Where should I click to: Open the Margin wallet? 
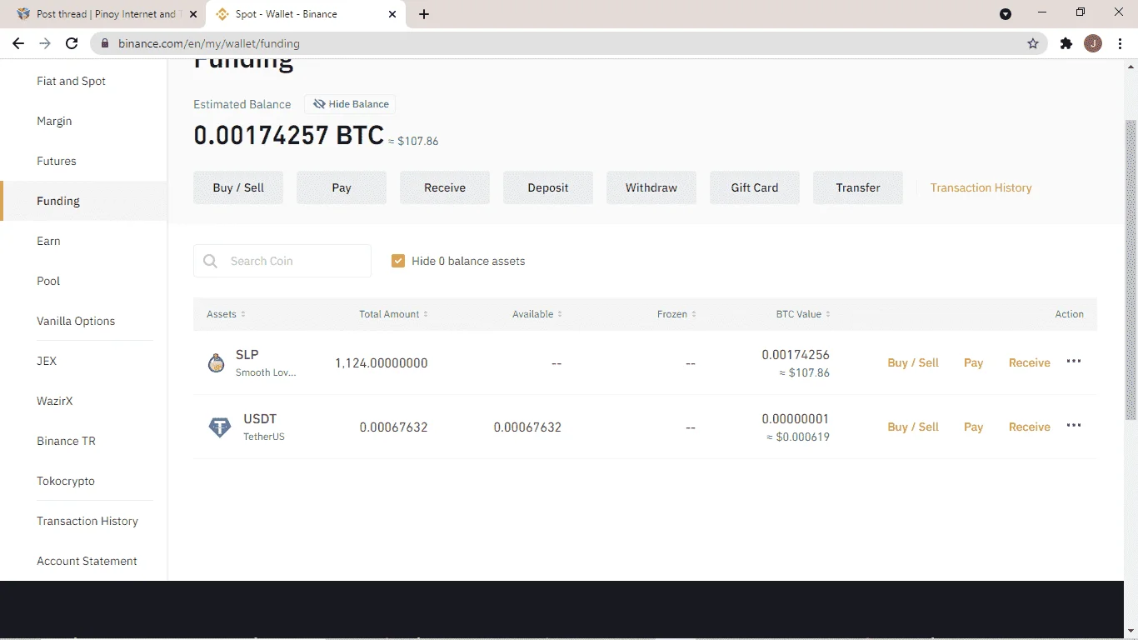click(x=54, y=121)
